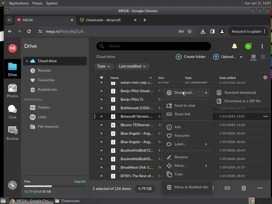Open Chrome profile icon
Image resolution: width=272 pixels, height=204 pixels.
[222, 31]
